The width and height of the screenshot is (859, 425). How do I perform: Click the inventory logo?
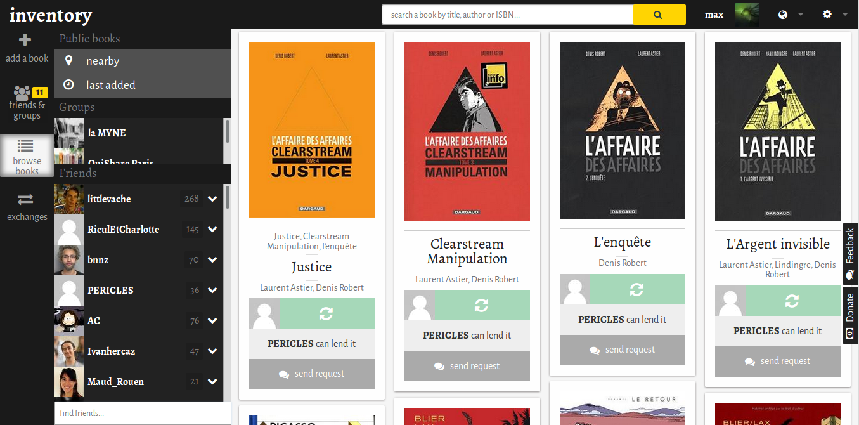coord(51,15)
